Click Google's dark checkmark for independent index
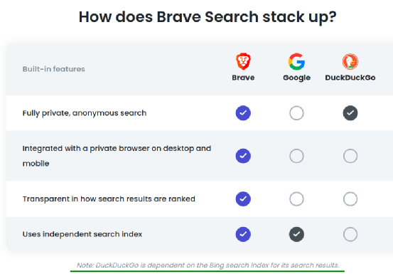 pyautogui.click(x=296, y=234)
